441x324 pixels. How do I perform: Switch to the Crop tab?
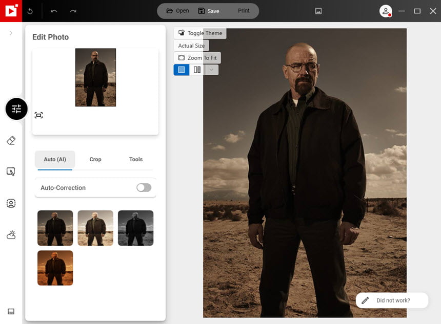[95, 159]
